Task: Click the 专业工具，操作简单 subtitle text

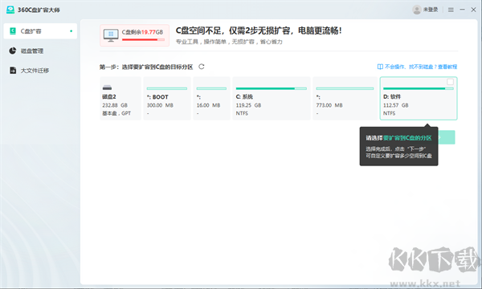Action: point(229,42)
